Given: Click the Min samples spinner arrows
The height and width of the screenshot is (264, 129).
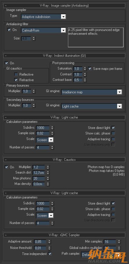Looking at the screenshot, I should point(119,242).
